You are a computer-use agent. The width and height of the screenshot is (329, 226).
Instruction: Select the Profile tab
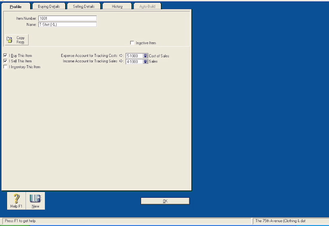(16, 7)
